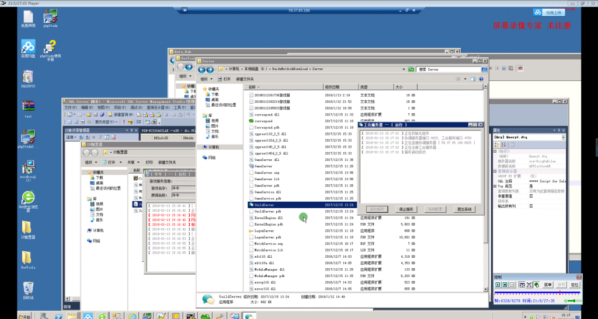This screenshot has width=598, height=319.
Task: Open 360 Safe Browser desktop shortcut
Action: (27, 199)
